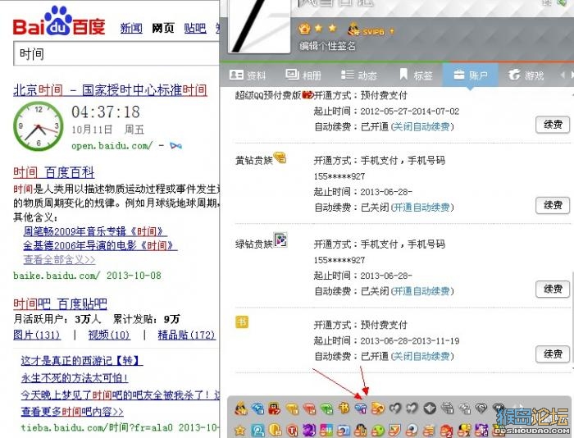The image size is (574, 438).
Task: Open the 图片(131) link
Action: tap(37, 335)
